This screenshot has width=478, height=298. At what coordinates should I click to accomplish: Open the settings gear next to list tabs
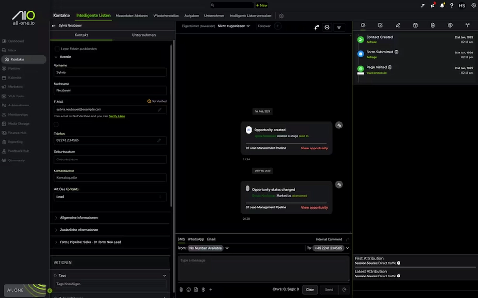coord(281,16)
